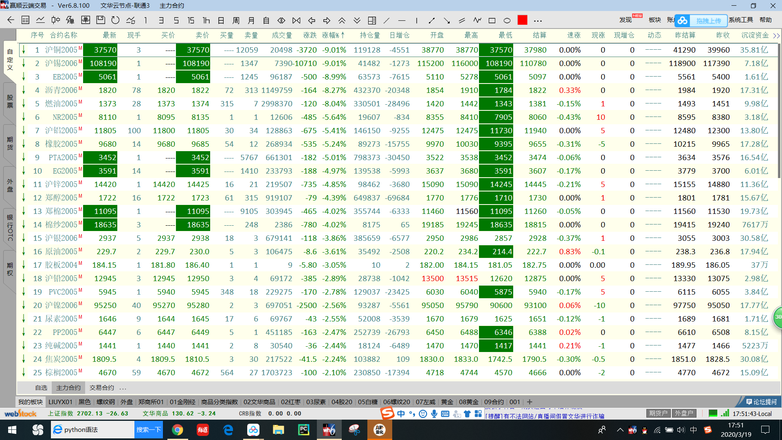Select the 沪铜2005 contract row
This screenshot has height=440, width=782.
(x=398, y=50)
